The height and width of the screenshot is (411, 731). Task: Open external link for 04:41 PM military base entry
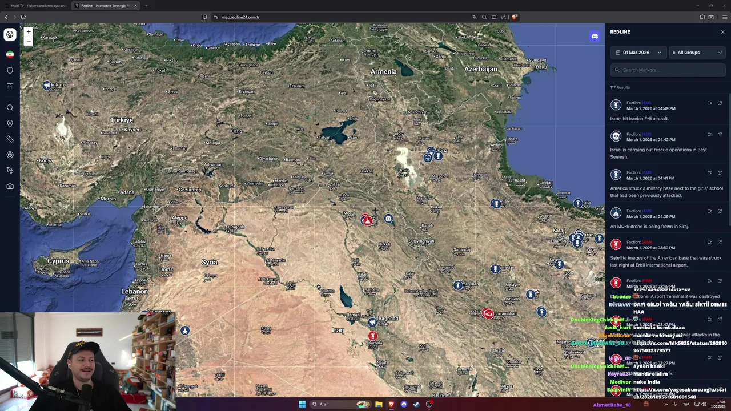[720, 172]
